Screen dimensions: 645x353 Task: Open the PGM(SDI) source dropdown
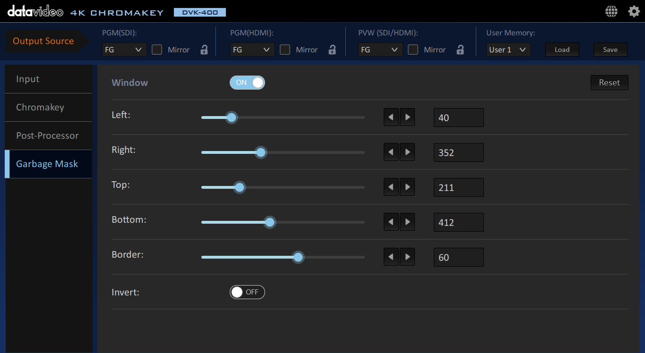(x=124, y=50)
